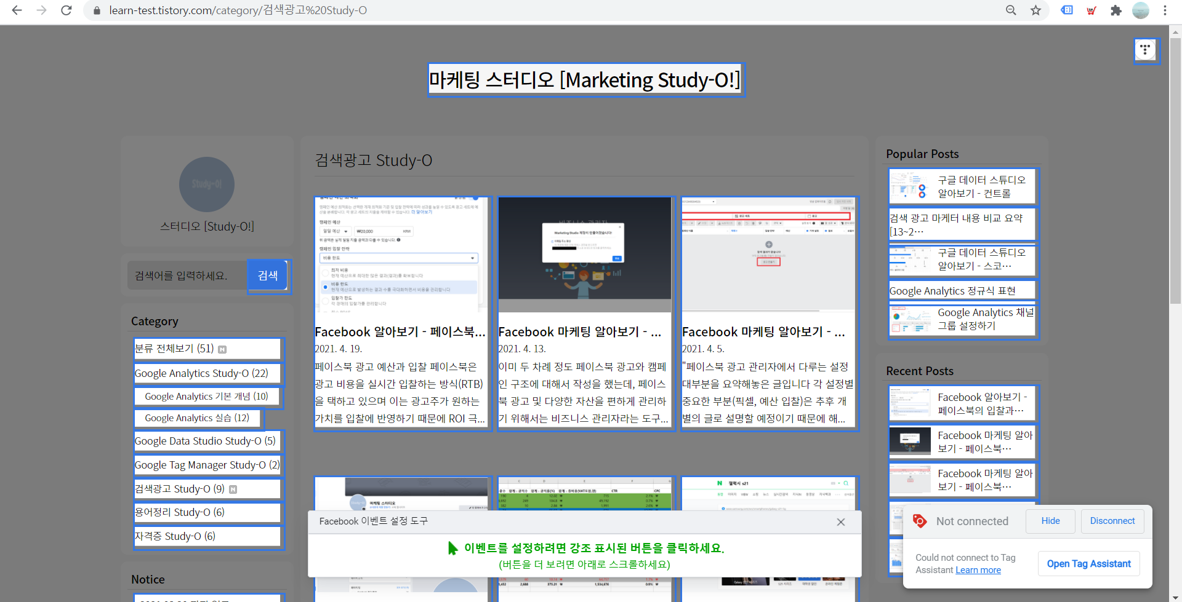Open category 검색광고 Study-O (9)

coord(207,489)
